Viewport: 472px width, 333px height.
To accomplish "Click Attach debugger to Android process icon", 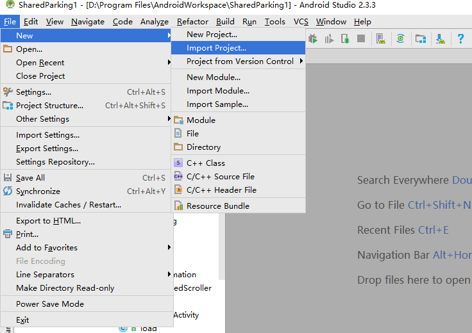I will pos(345,39).
